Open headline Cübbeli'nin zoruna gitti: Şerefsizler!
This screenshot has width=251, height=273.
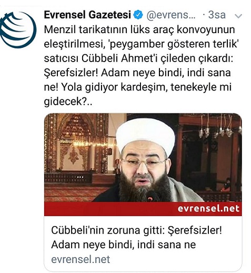pos(136,230)
